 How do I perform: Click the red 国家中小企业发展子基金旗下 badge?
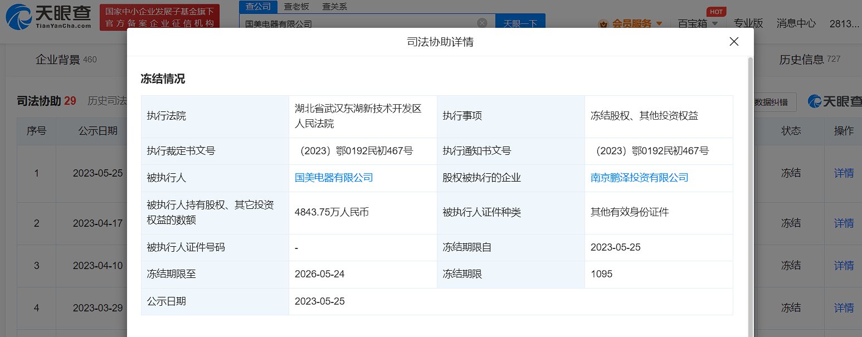[160, 17]
